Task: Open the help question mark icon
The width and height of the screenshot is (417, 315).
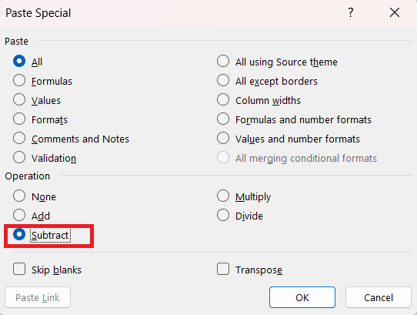Action: click(351, 12)
